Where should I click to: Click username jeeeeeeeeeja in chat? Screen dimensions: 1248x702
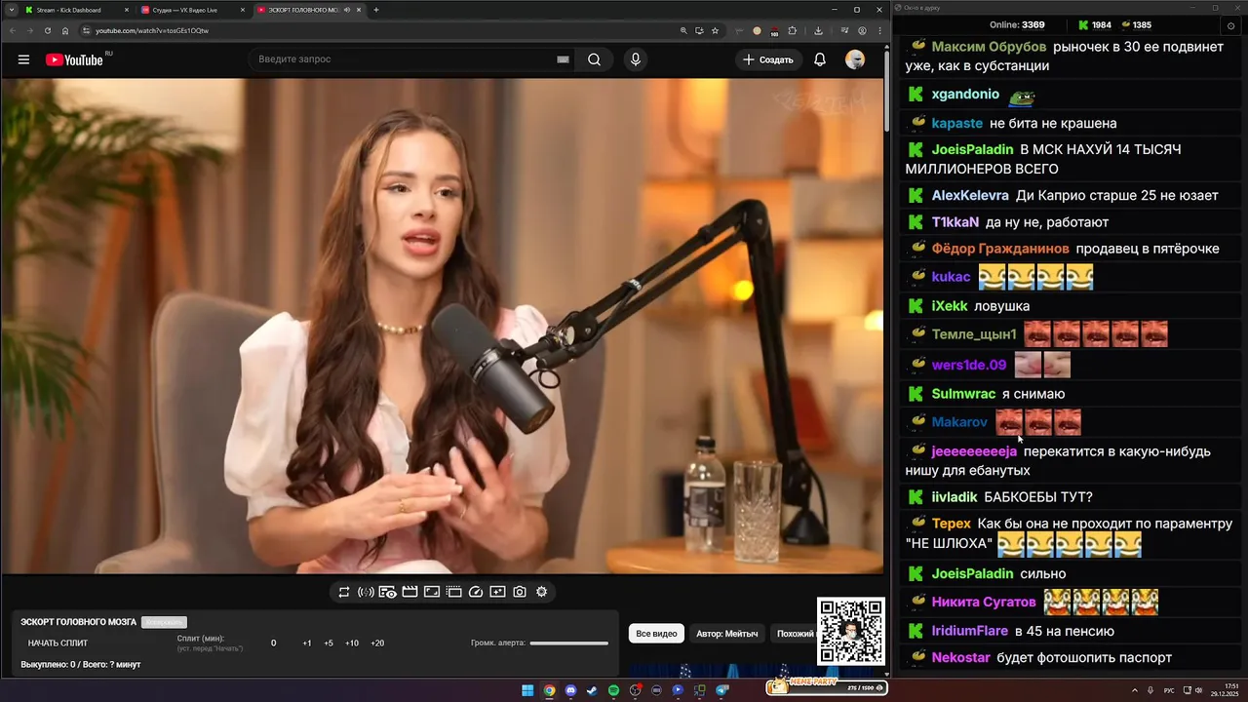click(974, 451)
